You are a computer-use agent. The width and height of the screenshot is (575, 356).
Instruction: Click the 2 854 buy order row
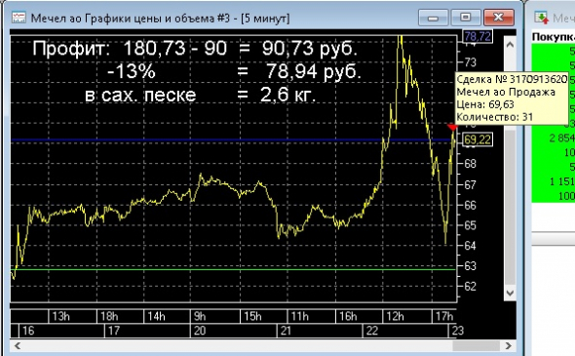(x=554, y=138)
